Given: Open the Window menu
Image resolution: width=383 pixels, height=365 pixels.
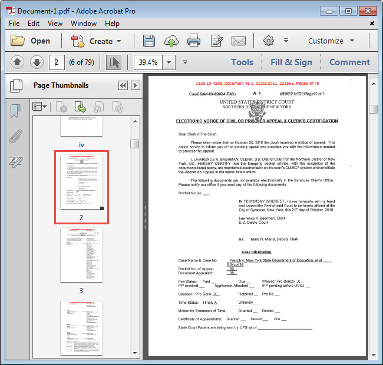Looking at the screenshot, I should (84, 23).
